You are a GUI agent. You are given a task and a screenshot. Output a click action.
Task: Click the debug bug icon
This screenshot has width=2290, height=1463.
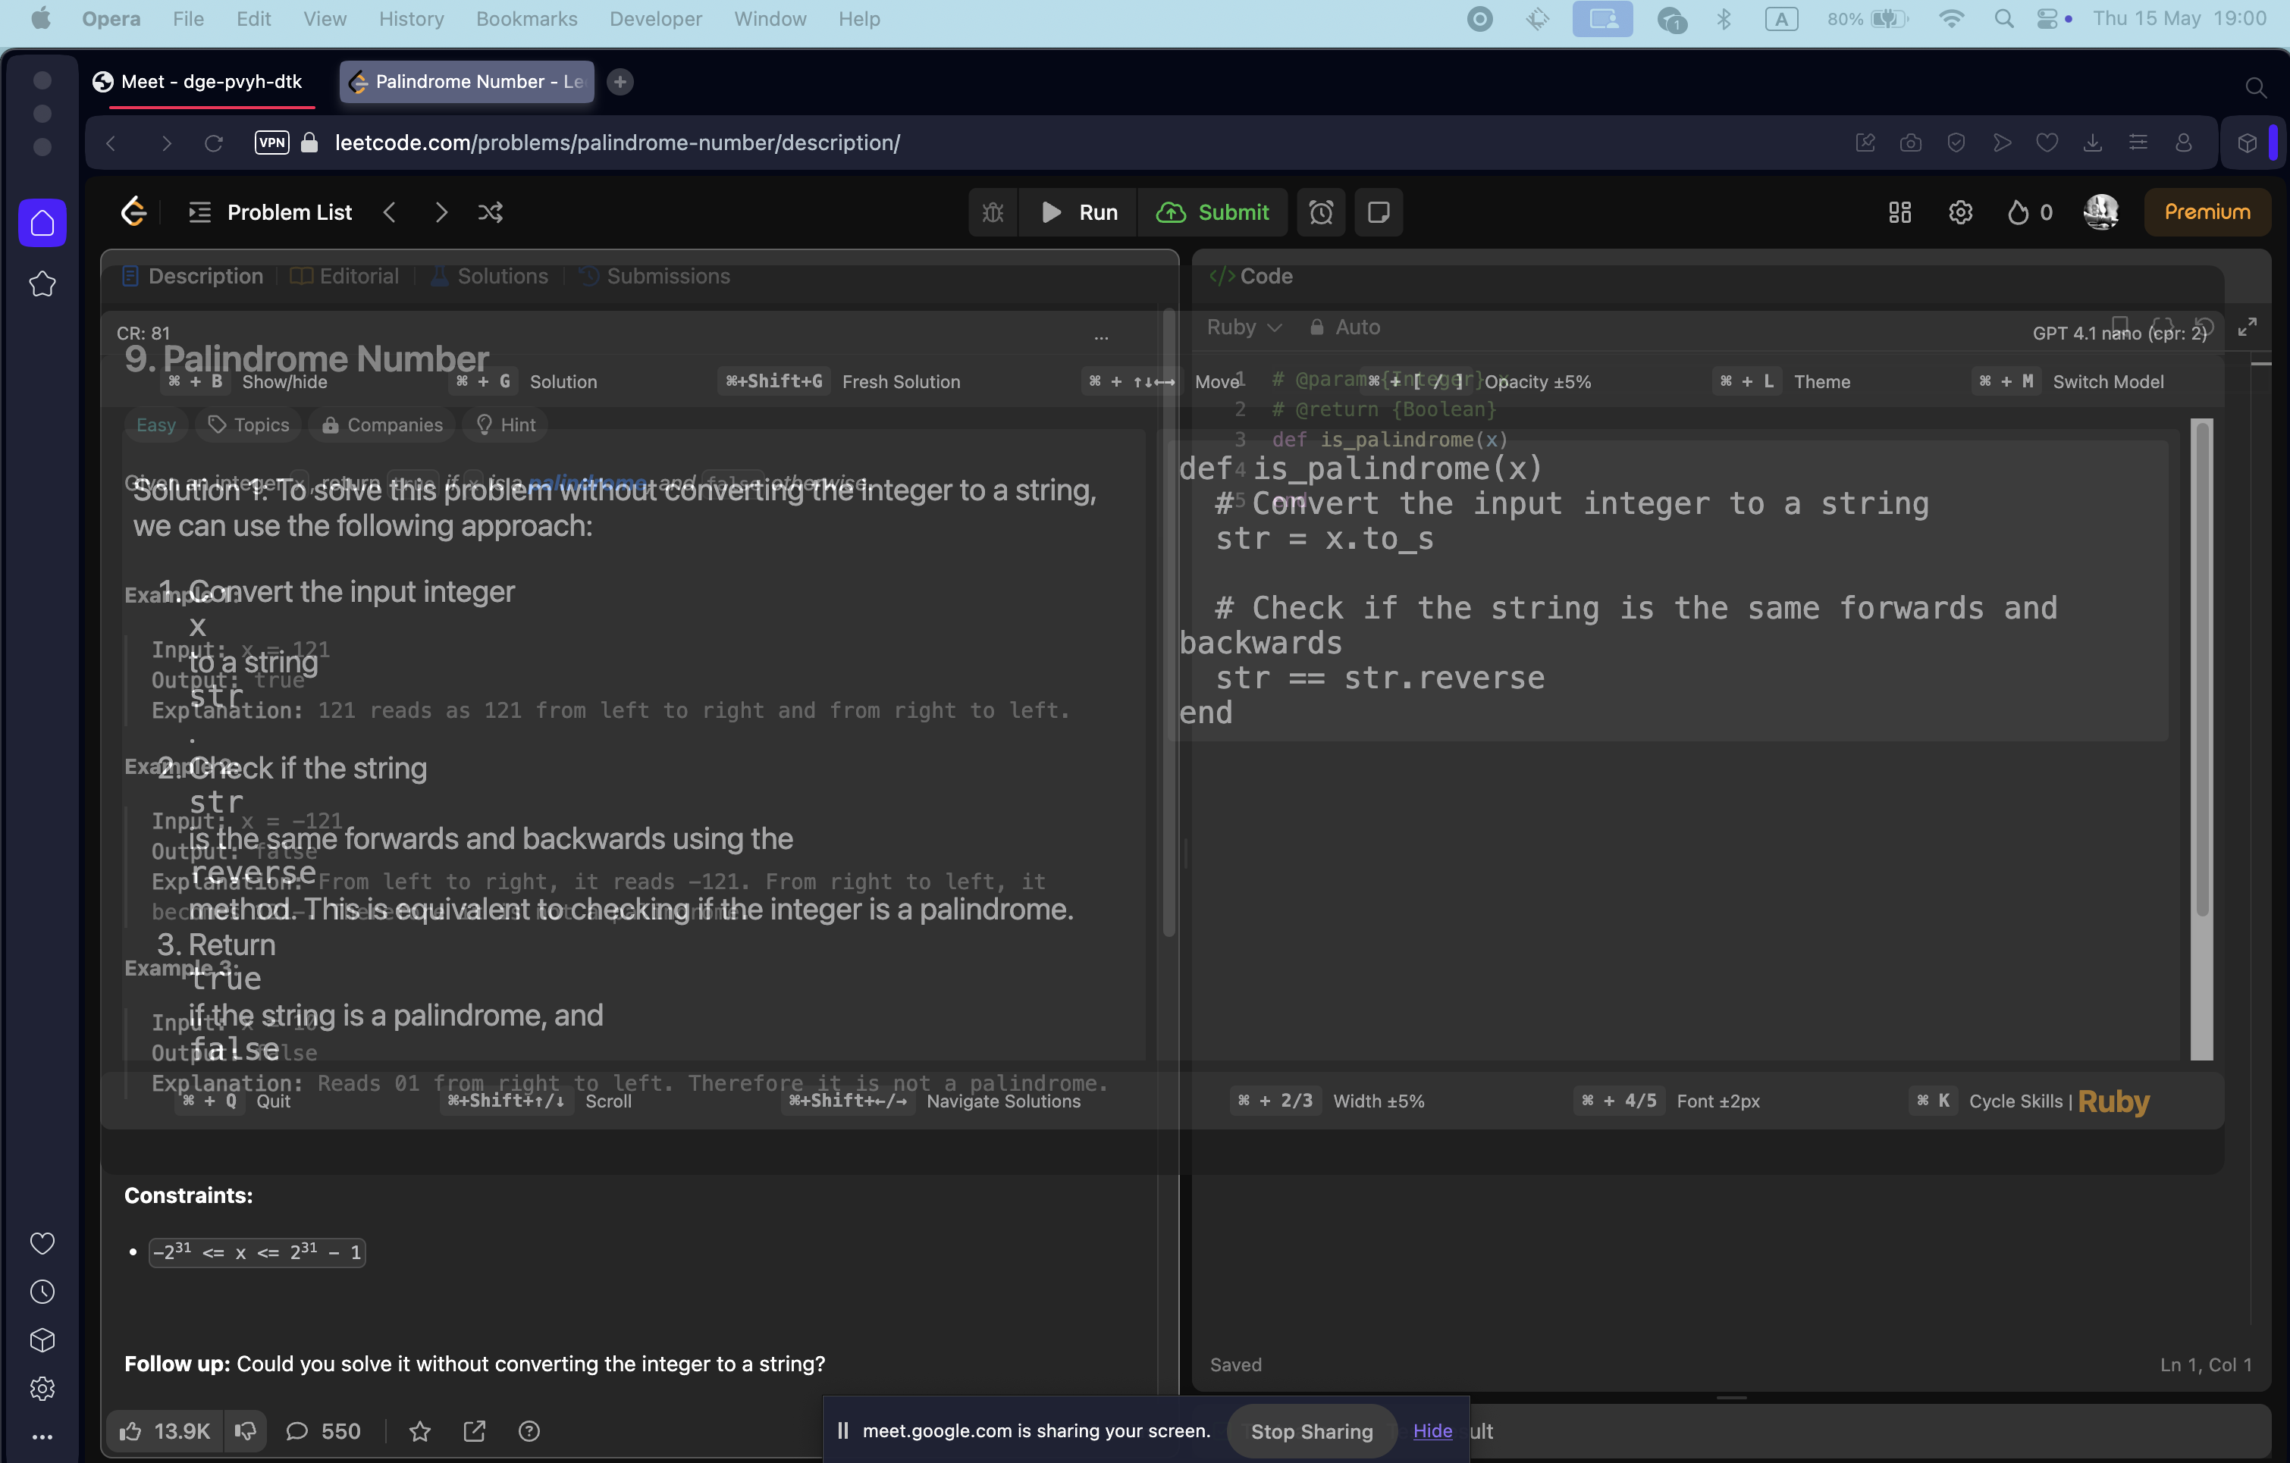tap(993, 212)
